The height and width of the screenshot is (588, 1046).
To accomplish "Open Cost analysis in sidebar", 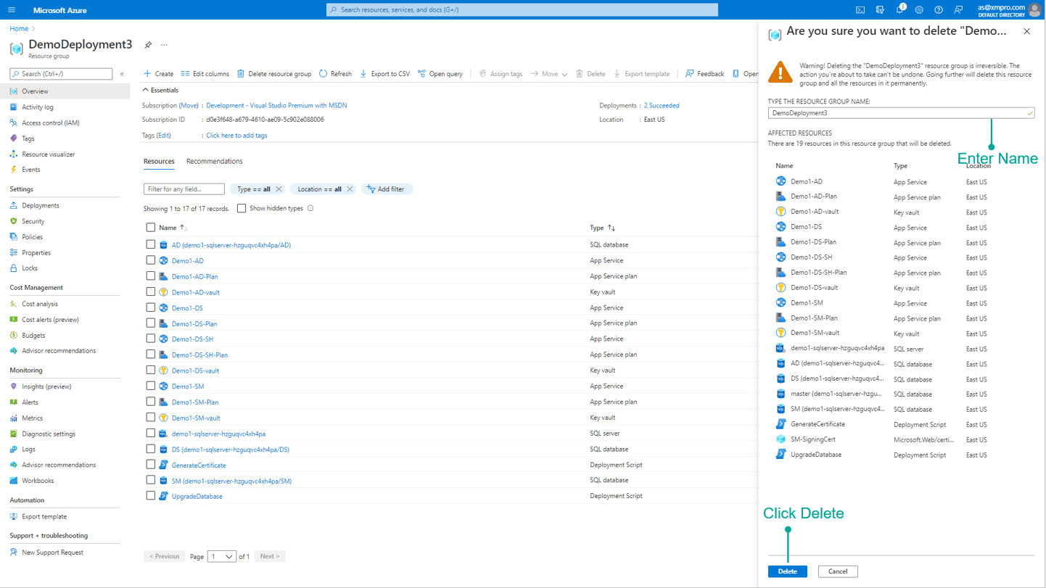I will coord(40,305).
